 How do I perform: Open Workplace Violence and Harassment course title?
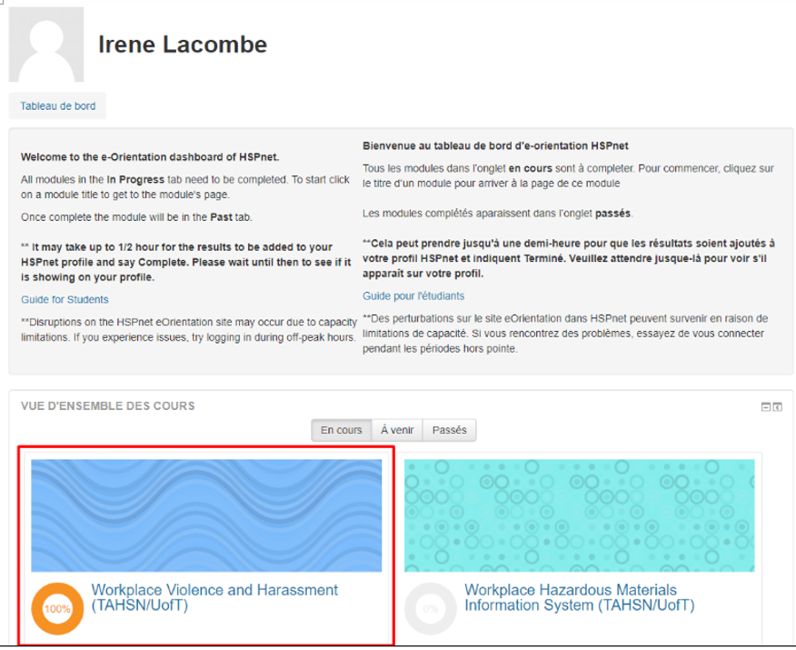click(214, 597)
